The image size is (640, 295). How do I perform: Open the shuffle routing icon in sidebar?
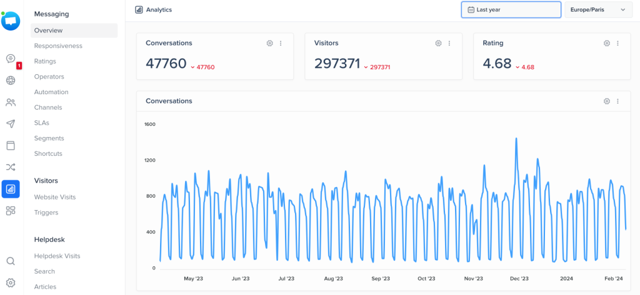[11, 167]
